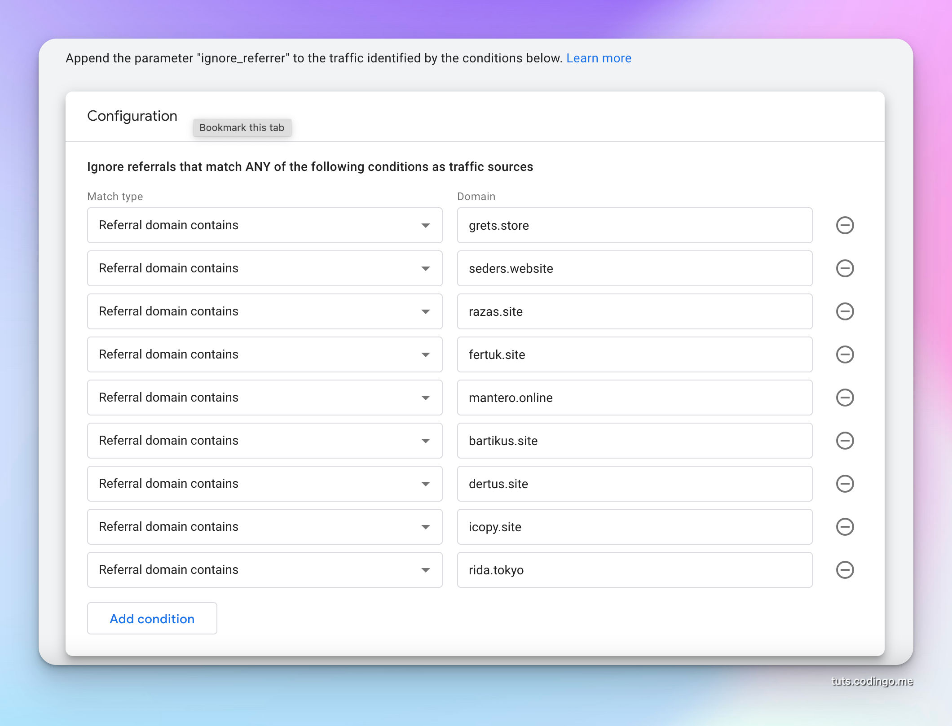Edit the razas.site domain field
Viewport: 952px width, 726px height.
coord(635,311)
